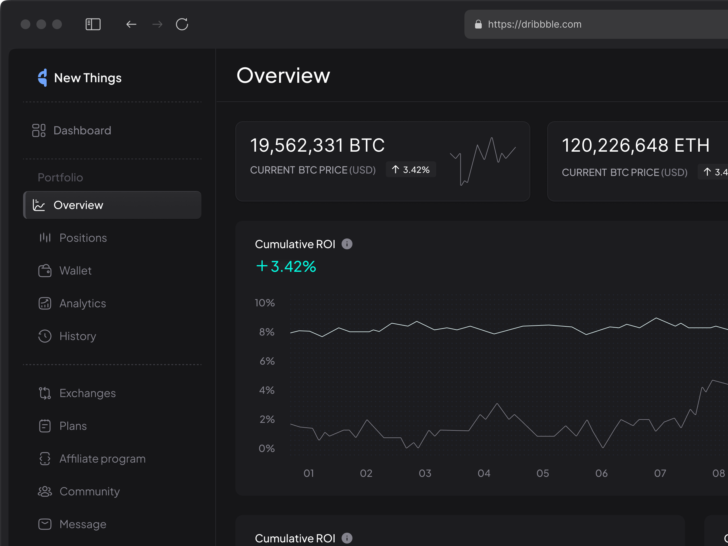The width and height of the screenshot is (728, 546).
Task: Click the https://dribbble.com address bar
Action: coord(534,24)
